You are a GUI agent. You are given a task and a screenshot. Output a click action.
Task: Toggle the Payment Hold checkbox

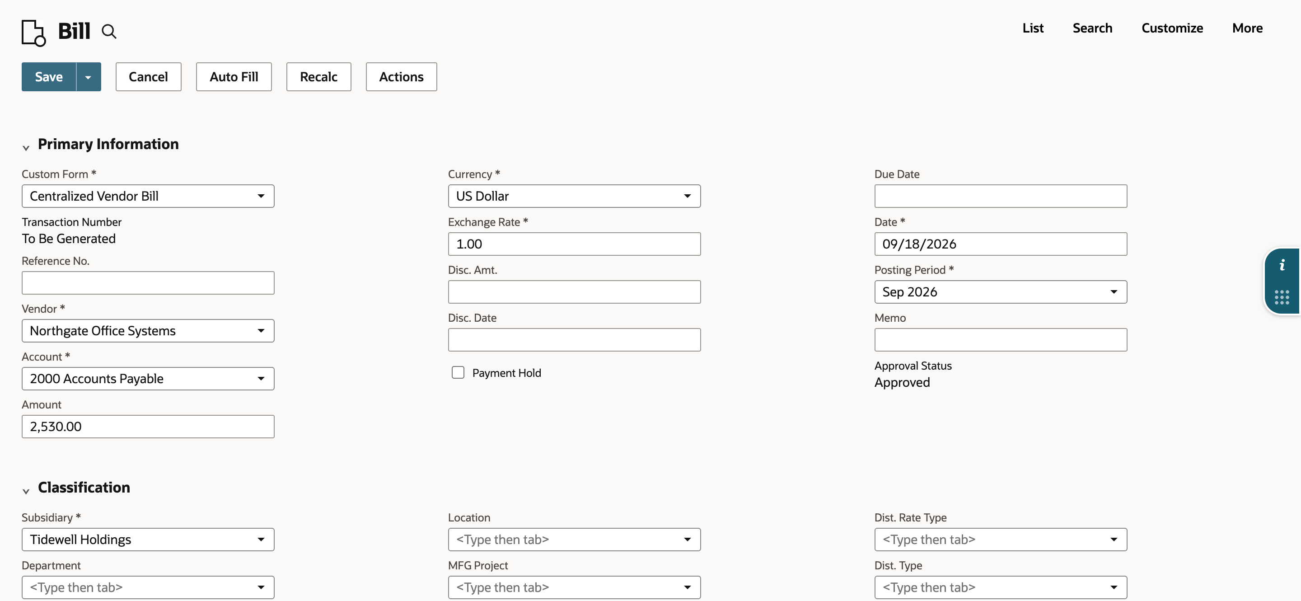458,373
